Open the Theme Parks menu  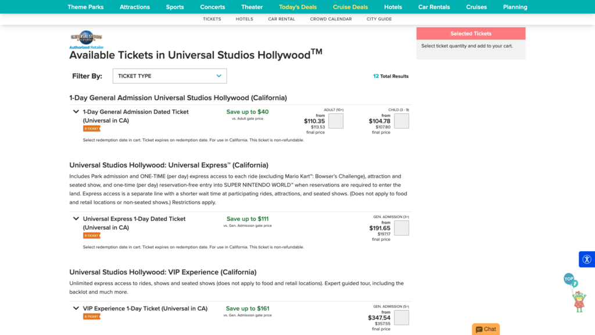pyautogui.click(x=85, y=7)
